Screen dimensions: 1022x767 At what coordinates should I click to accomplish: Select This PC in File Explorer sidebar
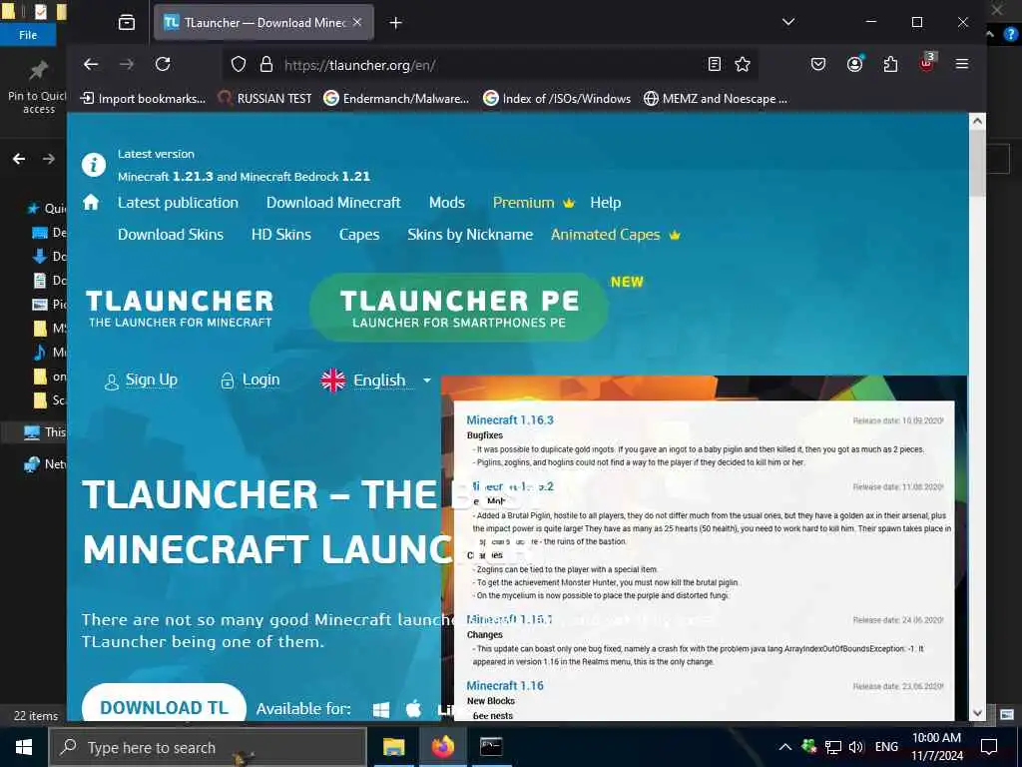(44, 431)
